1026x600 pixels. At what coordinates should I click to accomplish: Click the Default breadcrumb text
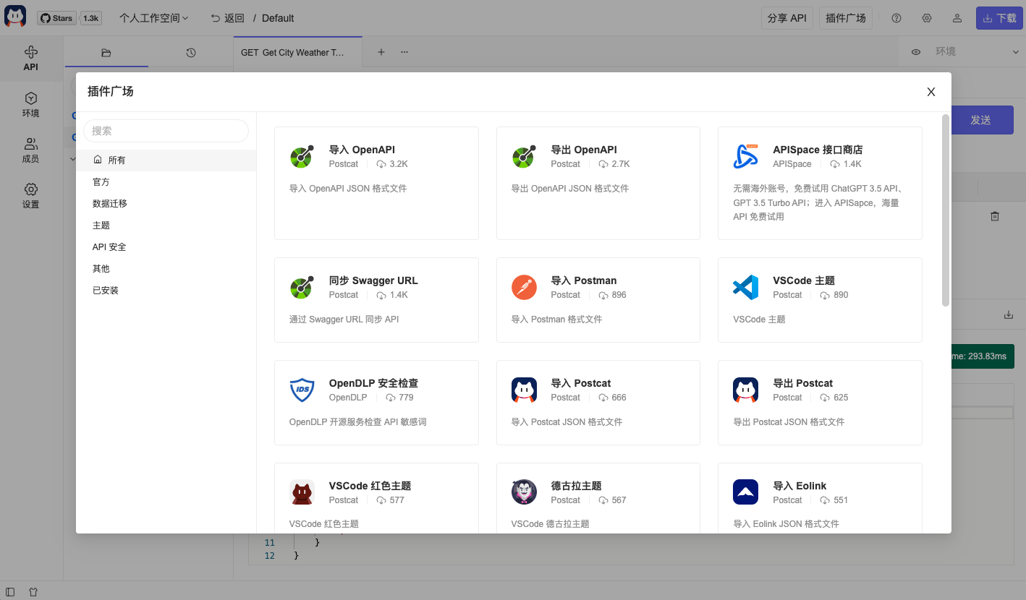click(x=278, y=18)
